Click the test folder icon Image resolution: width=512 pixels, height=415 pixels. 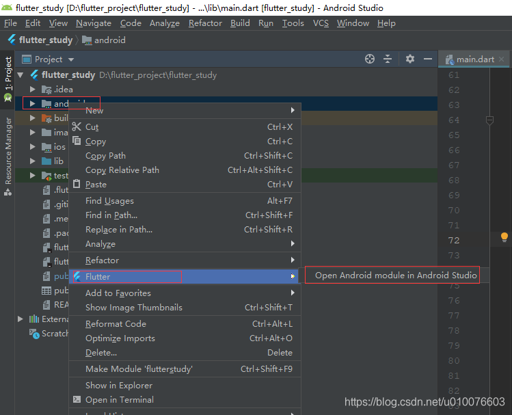pyautogui.click(x=46, y=176)
